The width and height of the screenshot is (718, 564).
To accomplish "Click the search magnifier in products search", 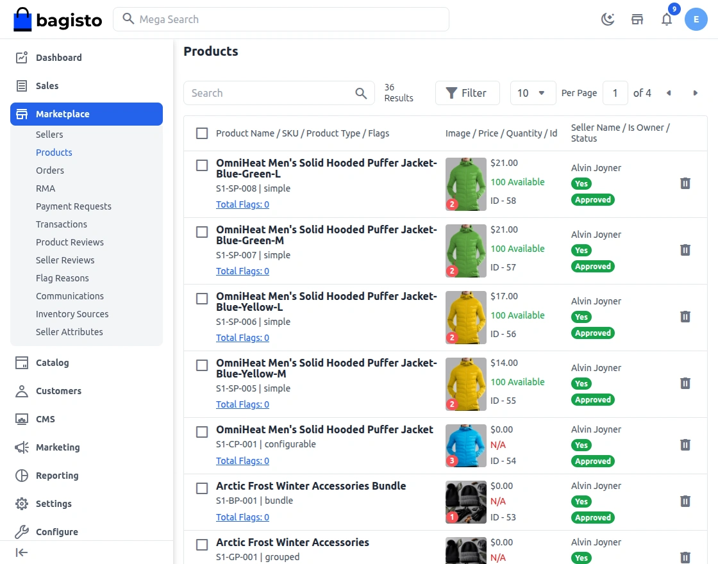I will 362,93.
